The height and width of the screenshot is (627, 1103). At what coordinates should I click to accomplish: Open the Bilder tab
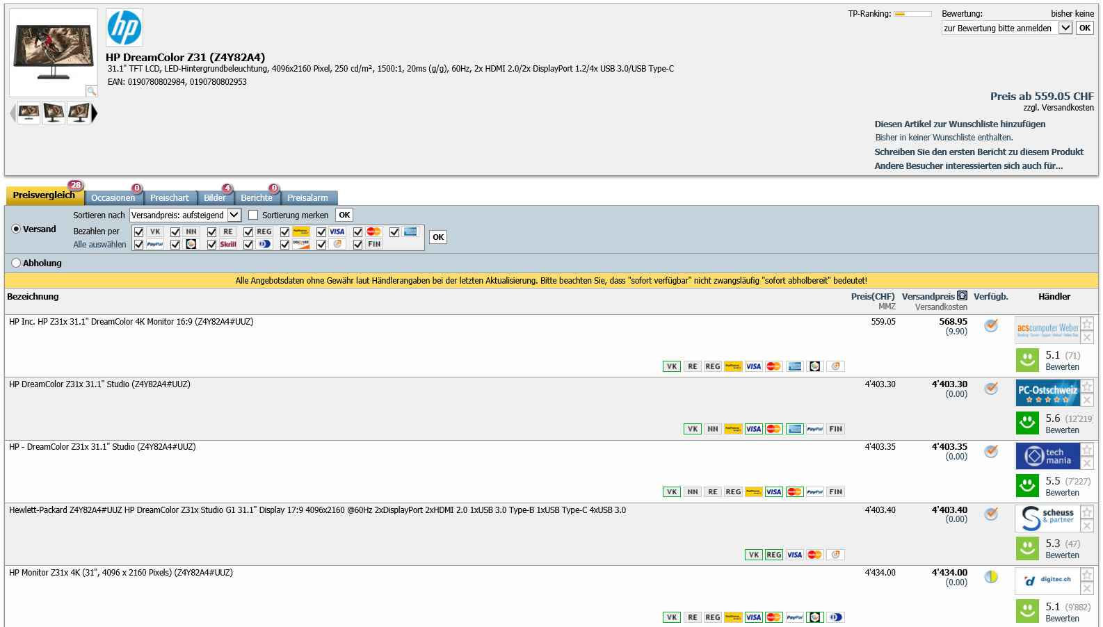click(x=215, y=198)
